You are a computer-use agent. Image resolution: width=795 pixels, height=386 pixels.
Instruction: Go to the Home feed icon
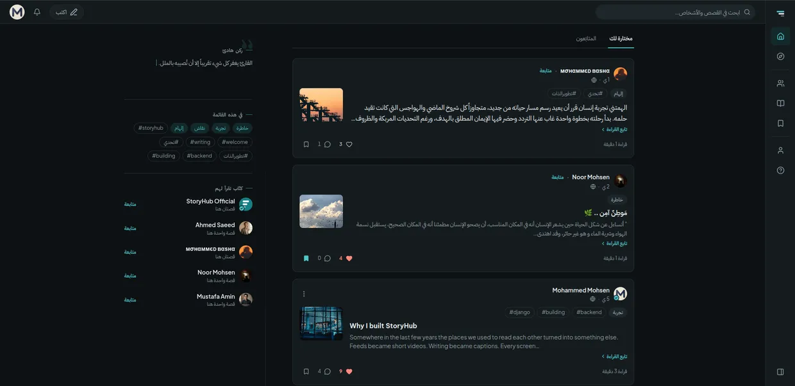click(780, 36)
